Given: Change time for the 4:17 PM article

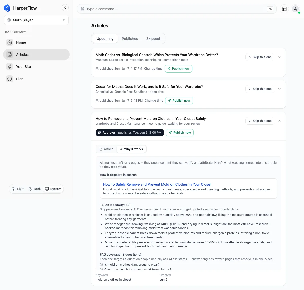Looking at the screenshot, I should pyautogui.click(x=153, y=69).
